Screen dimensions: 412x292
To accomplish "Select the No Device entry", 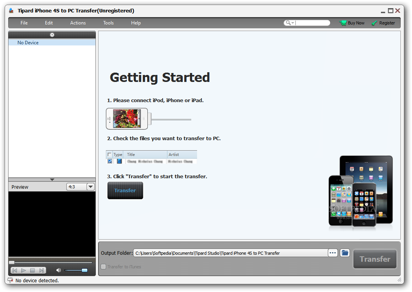I will point(52,43).
